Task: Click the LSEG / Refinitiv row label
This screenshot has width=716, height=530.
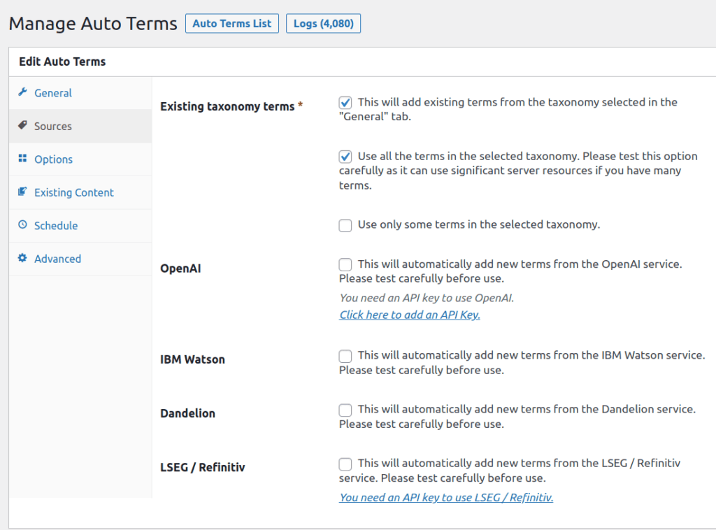Action: coord(203,468)
